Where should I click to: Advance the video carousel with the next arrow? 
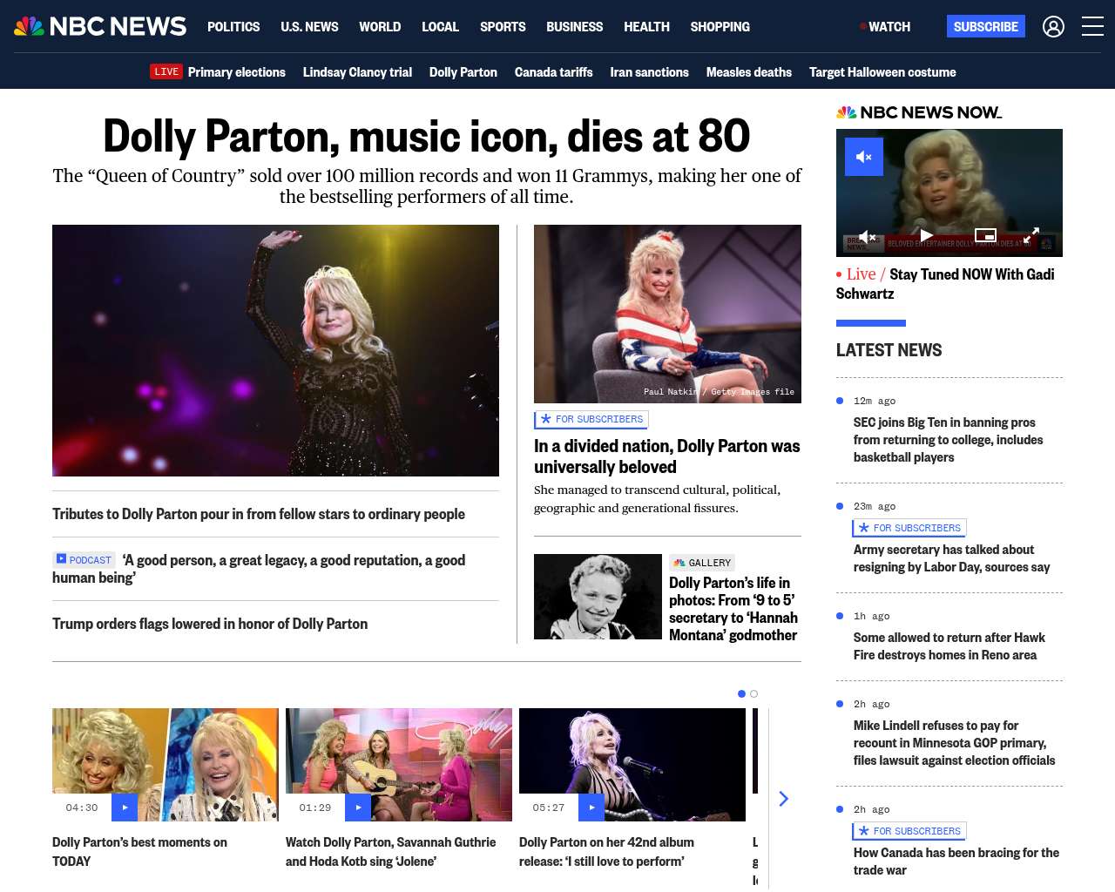click(x=783, y=799)
